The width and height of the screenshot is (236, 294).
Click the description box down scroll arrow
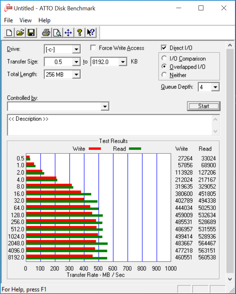pyautogui.click(x=215, y=131)
